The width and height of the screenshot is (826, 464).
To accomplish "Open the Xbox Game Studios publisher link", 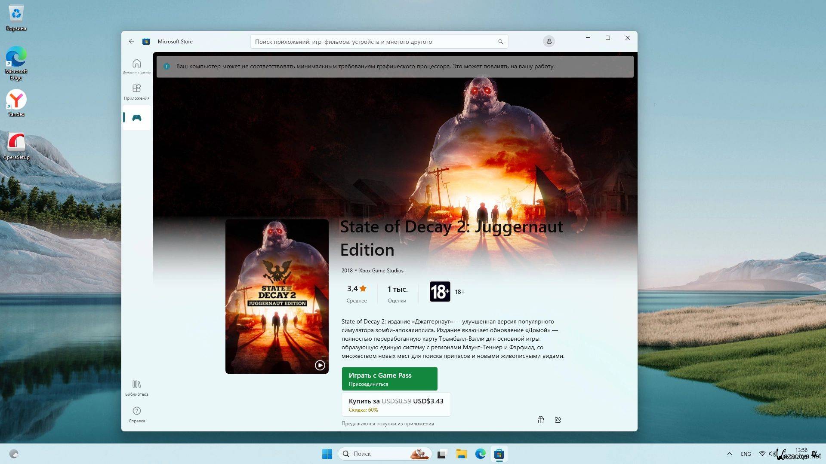I will pyautogui.click(x=381, y=271).
